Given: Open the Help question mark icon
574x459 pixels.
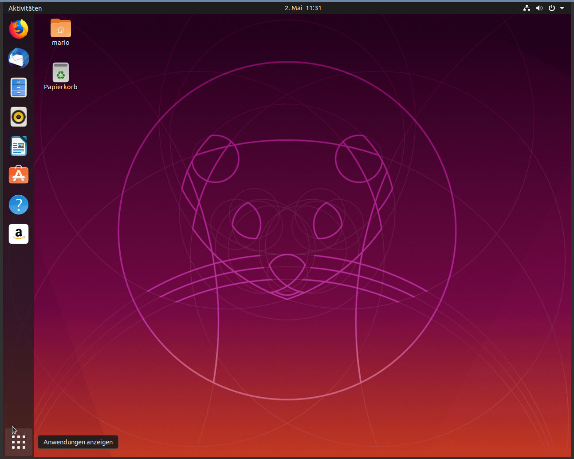Looking at the screenshot, I should pos(19,205).
